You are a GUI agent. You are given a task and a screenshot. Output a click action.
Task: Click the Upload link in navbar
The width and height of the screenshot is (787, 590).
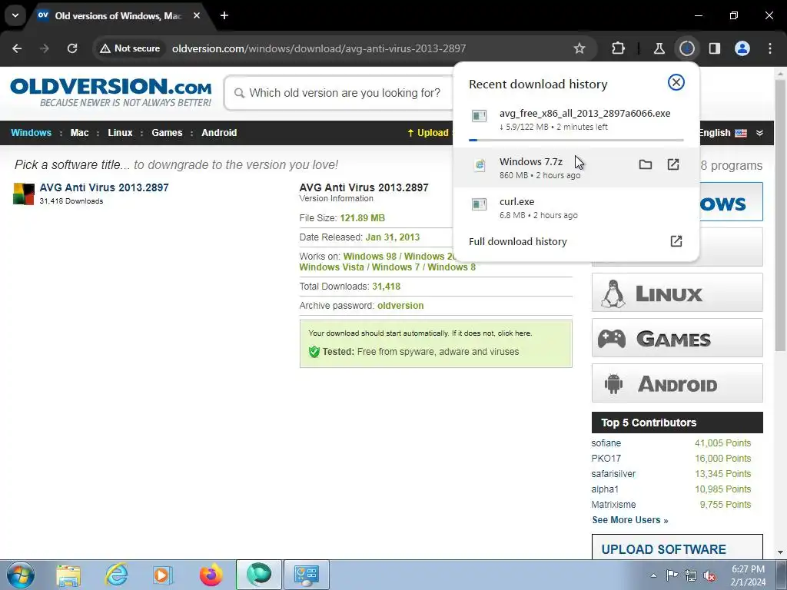pyautogui.click(x=427, y=133)
